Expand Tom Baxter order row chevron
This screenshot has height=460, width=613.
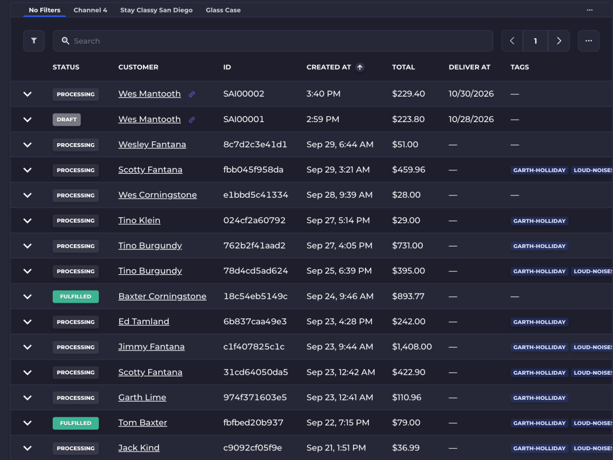pos(27,423)
